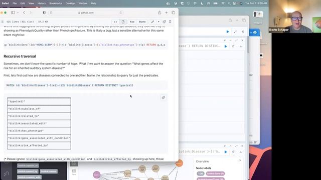
Task: Pin the RETURN DISTINCT result frame
Action: click(x=225, y=40)
